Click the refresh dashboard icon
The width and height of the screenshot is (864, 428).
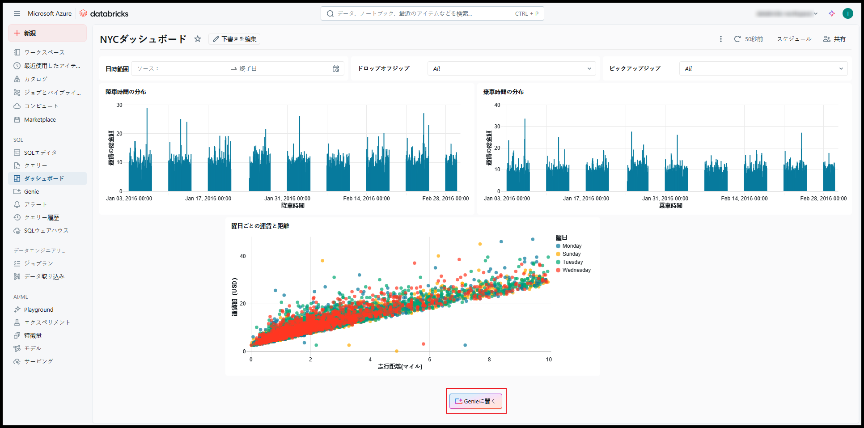click(737, 39)
